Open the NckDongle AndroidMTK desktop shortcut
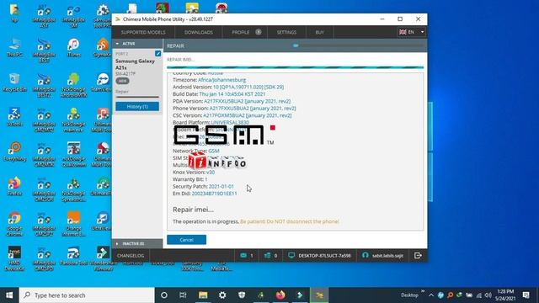 pos(73,85)
